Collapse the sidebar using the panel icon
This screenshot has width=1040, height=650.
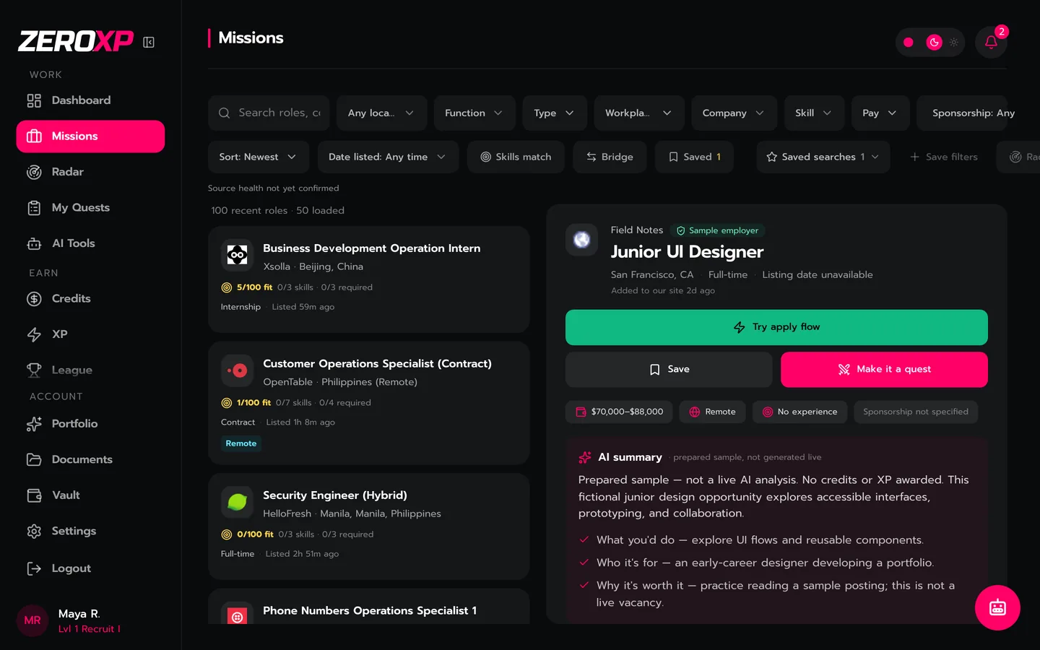tap(149, 43)
